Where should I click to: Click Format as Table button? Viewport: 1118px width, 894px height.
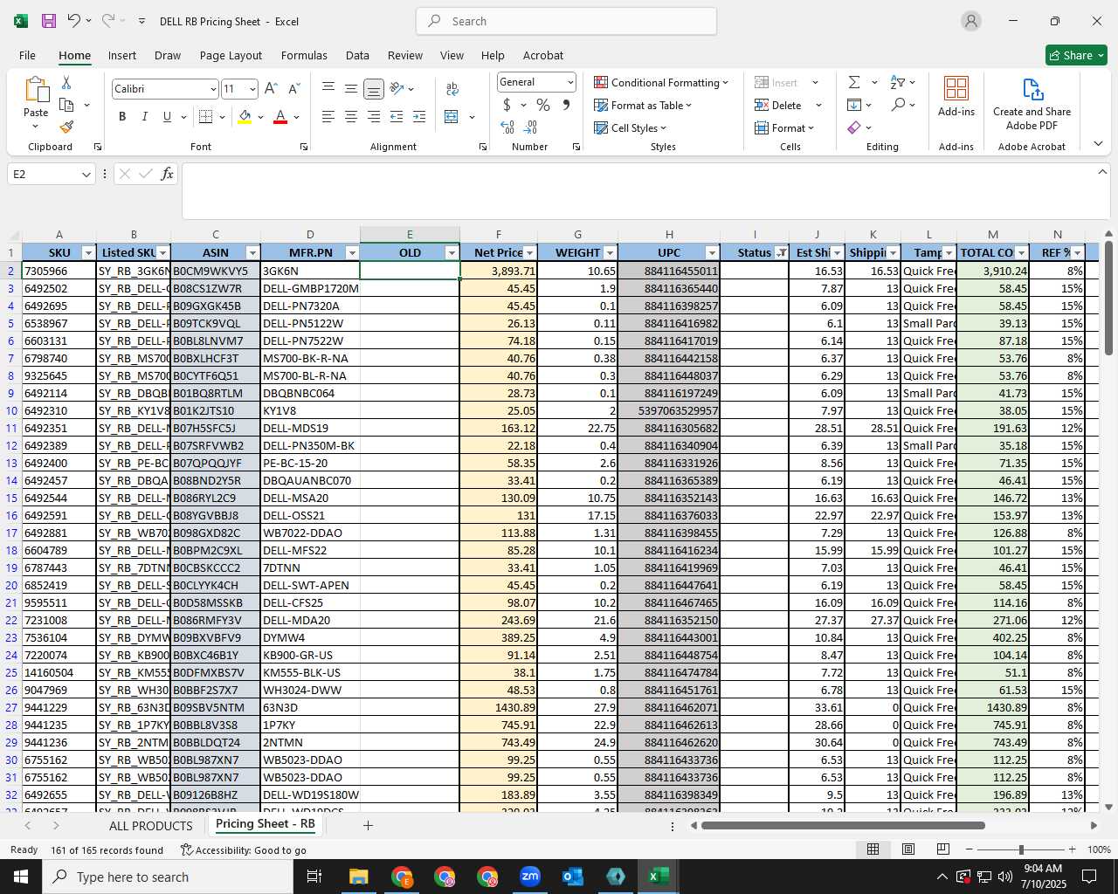point(643,105)
